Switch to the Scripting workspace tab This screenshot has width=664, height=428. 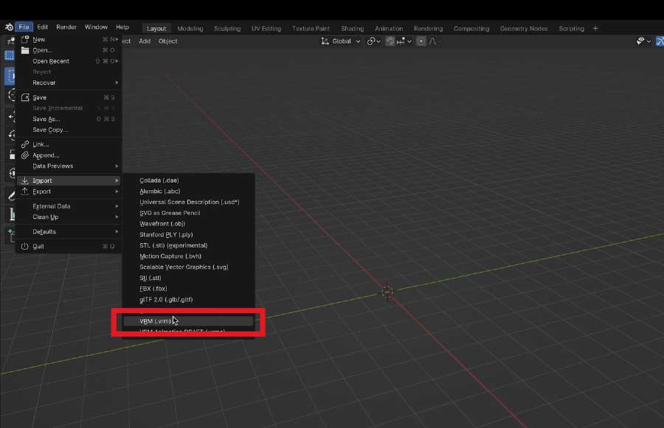click(571, 28)
